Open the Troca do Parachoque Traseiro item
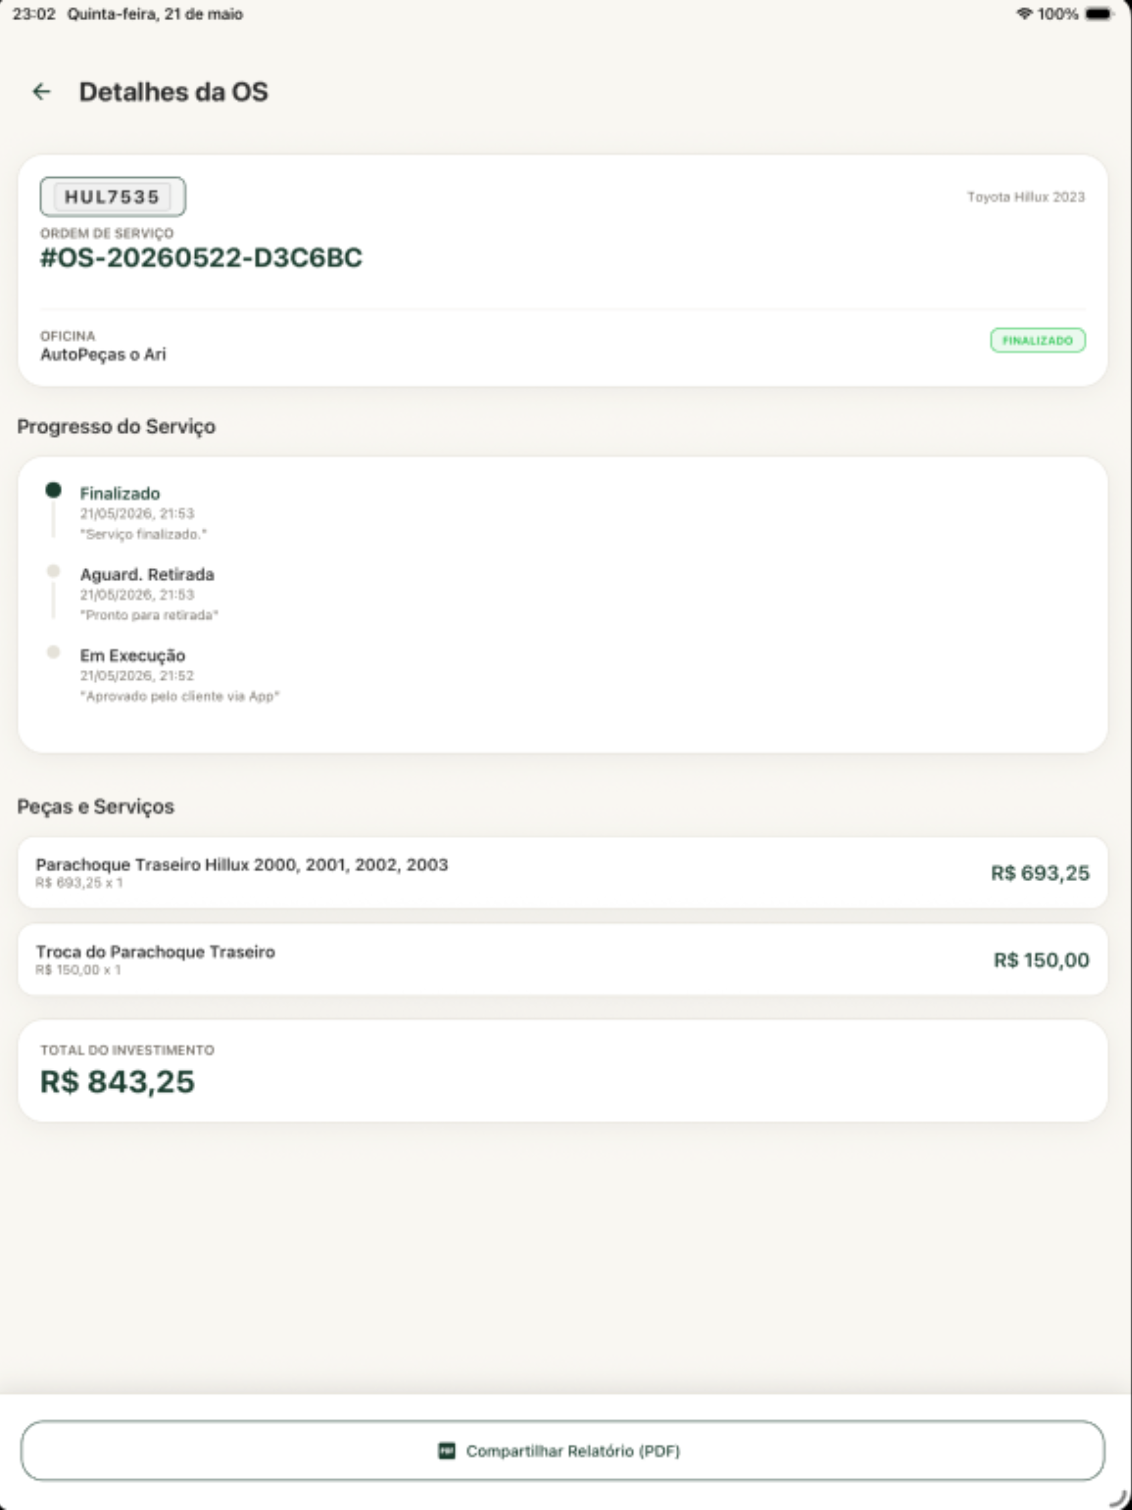1132x1510 pixels. [562, 959]
